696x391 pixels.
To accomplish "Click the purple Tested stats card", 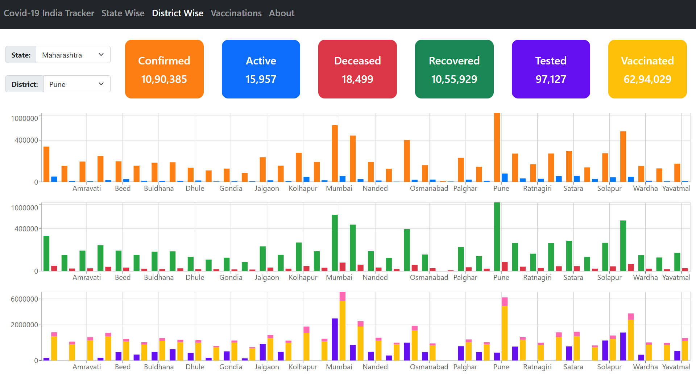I will pos(551,69).
